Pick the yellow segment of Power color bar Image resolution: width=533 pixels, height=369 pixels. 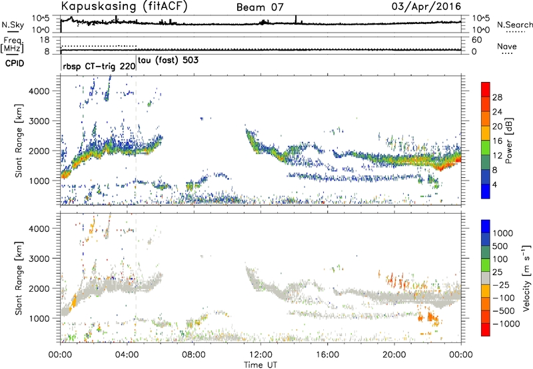(486, 133)
